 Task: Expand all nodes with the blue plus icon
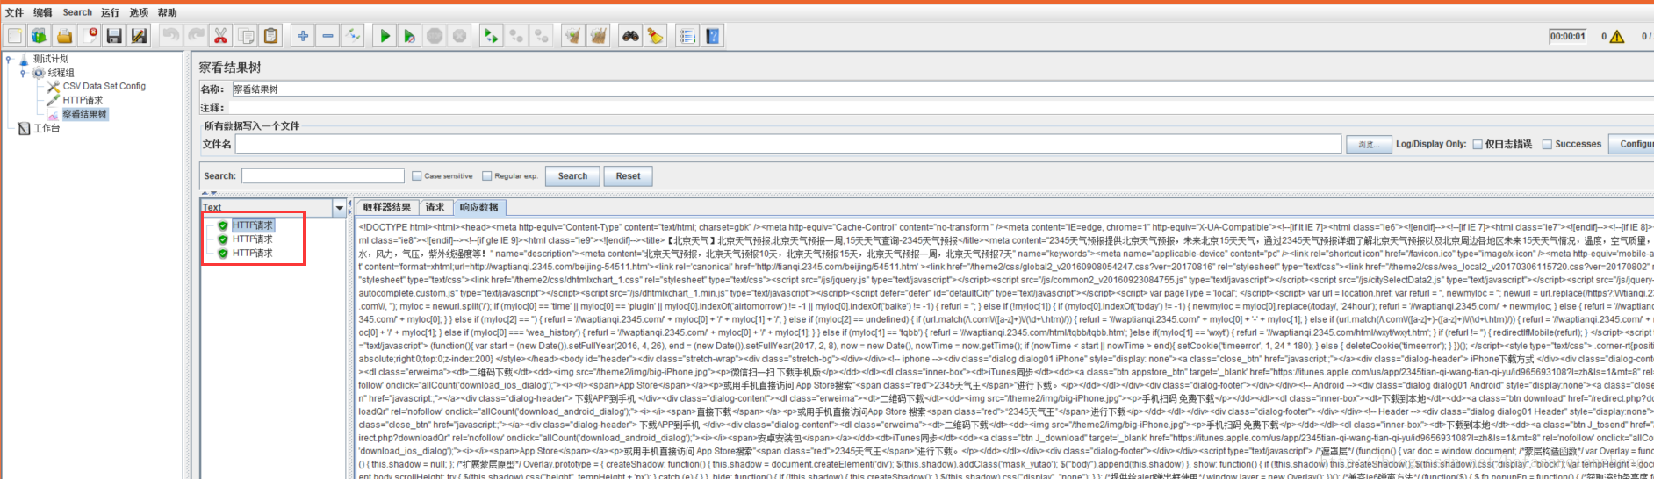point(303,36)
